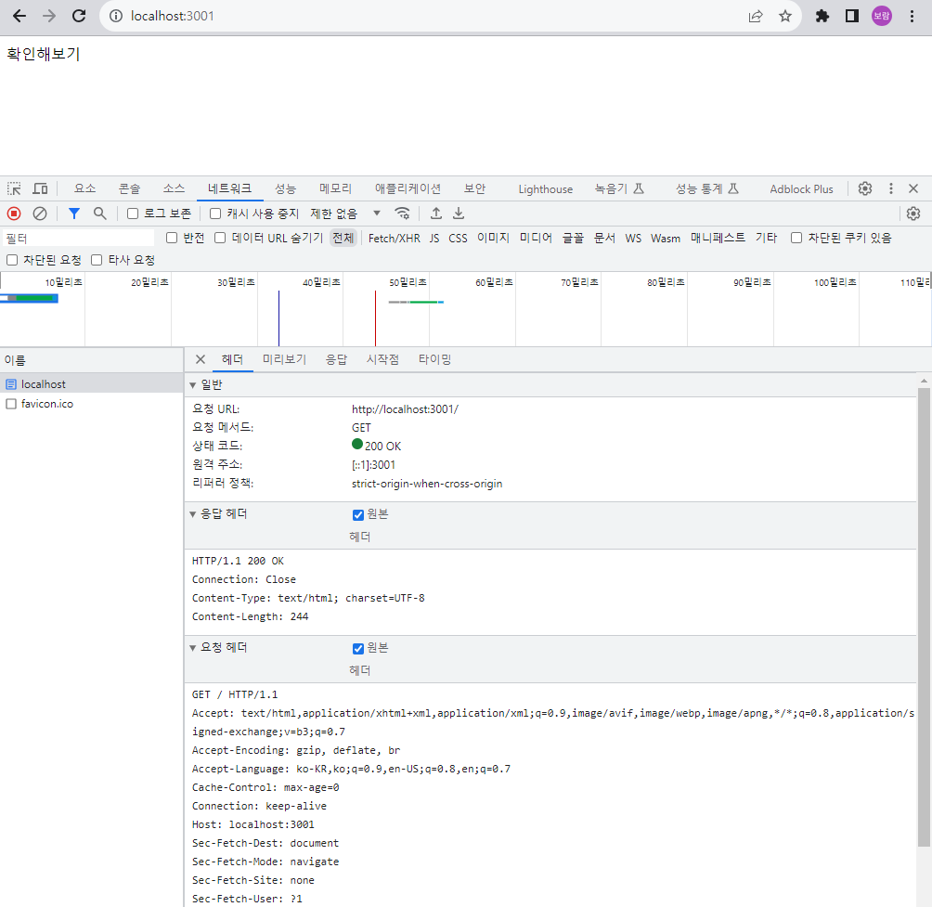The width and height of the screenshot is (932, 907).
Task: Close the request details pane
Action: [x=201, y=359]
